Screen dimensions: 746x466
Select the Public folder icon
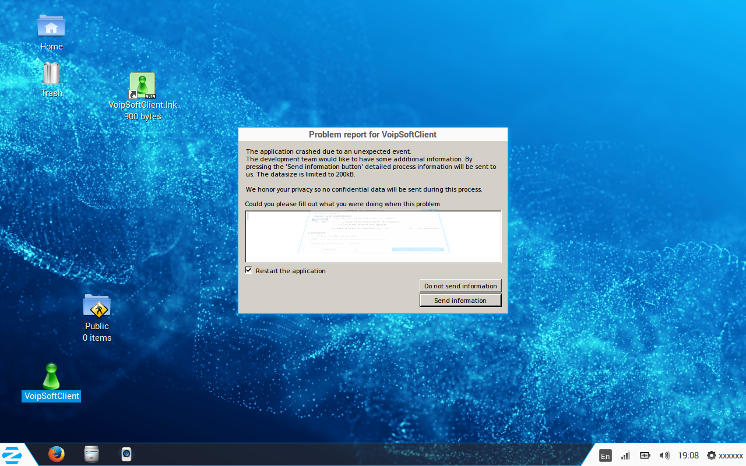coord(97,306)
